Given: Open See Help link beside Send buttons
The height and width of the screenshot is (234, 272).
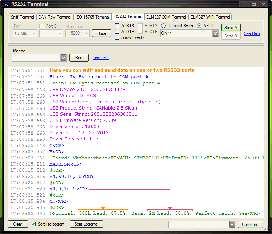Looking at the screenshot, I should point(252,33).
